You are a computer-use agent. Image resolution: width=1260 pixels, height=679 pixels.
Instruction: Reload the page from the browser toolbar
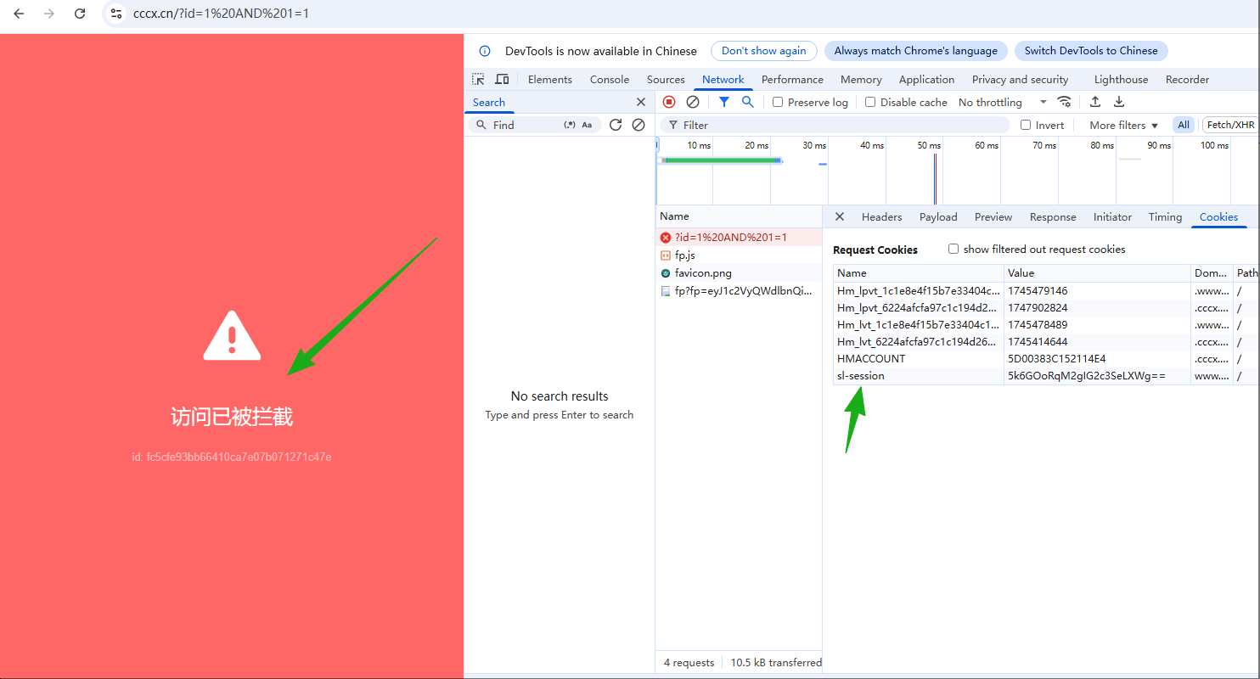point(80,14)
